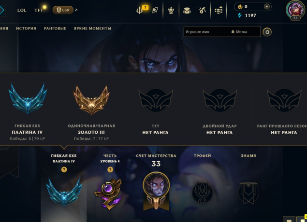Open the Collection backpack icon
Image resolution: width=307 pixels, height=222 pixels.
click(x=187, y=10)
